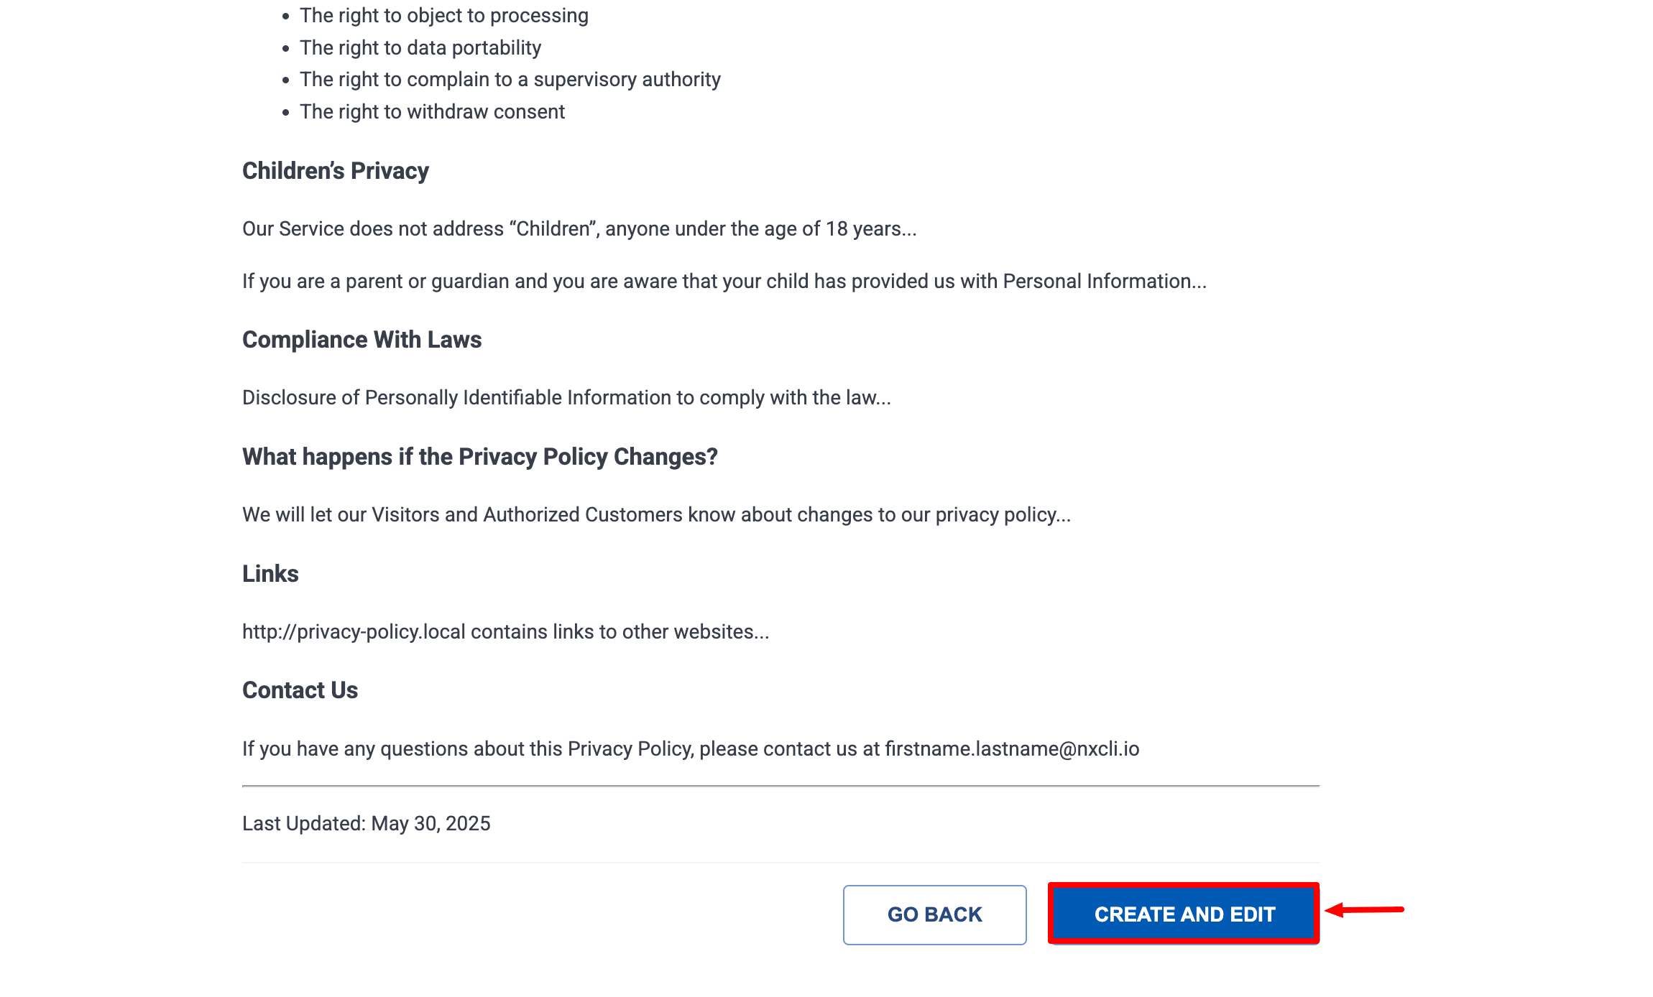Click the Disclosure of Personally Identifiable Information text
Viewport: 1653px width, 997px height.
tap(566, 398)
